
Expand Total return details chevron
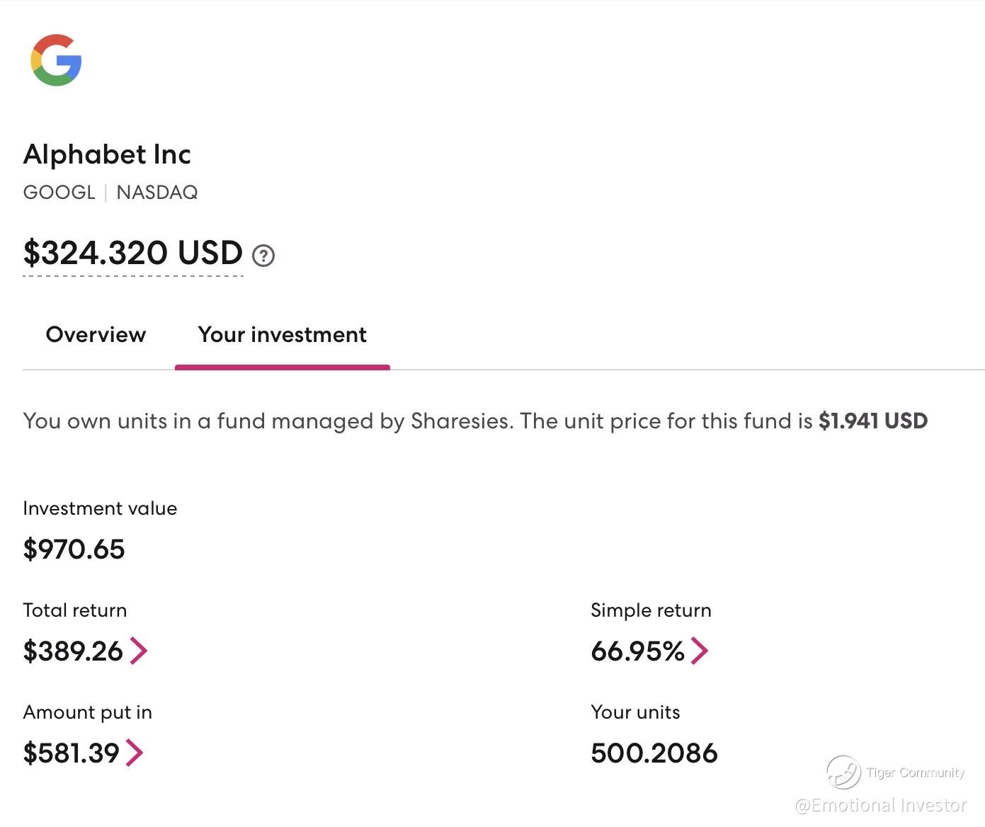[139, 651]
